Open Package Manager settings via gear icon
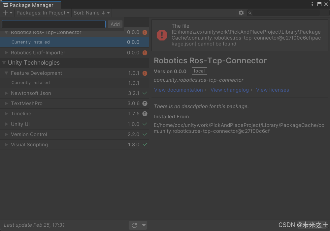 point(241,13)
